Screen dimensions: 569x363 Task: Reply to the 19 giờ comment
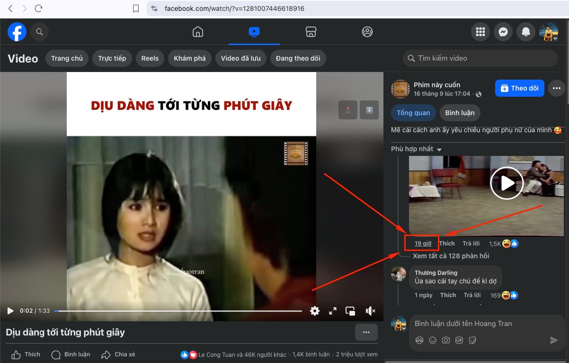[471, 244]
